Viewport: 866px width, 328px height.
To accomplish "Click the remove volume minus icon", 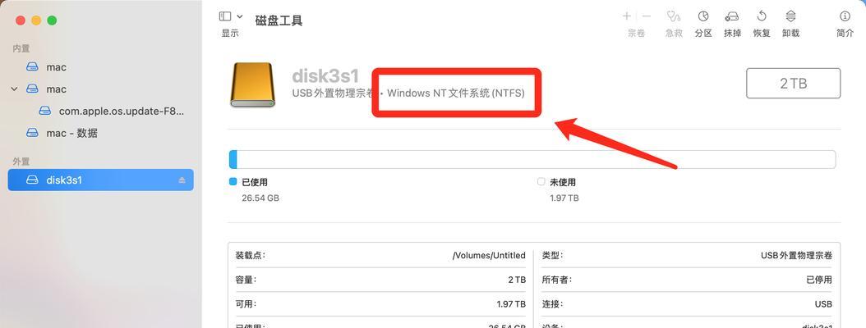I will coord(646,16).
